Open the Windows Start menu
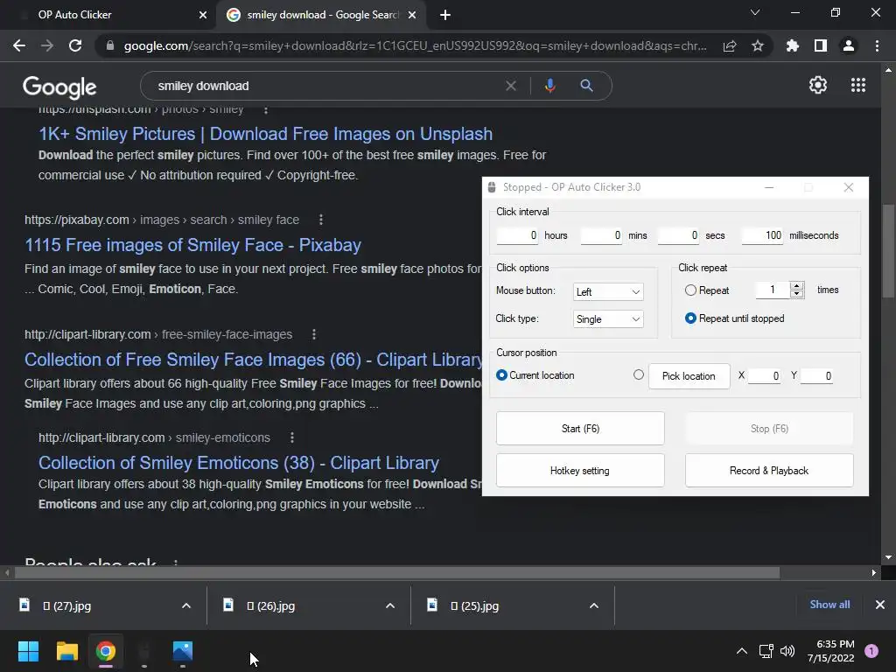The width and height of the screenshot is (896, 672). click(x=28, y=651)
